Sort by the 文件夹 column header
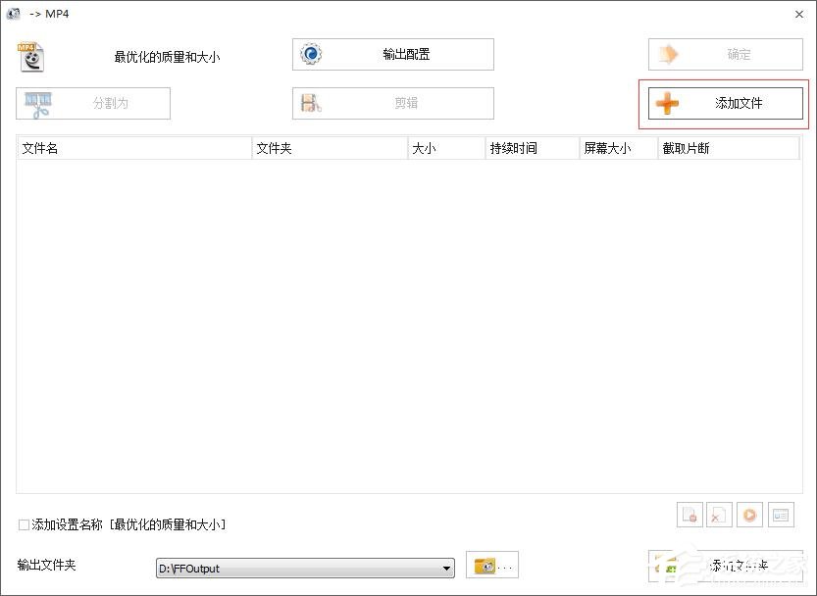The height and width of the screenshot is (596, 817). 330,148
